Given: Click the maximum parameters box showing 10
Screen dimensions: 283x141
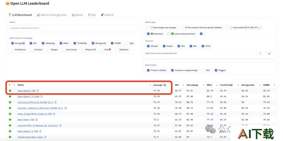Looking at the screenshot, I should click(x=270, y=54).
